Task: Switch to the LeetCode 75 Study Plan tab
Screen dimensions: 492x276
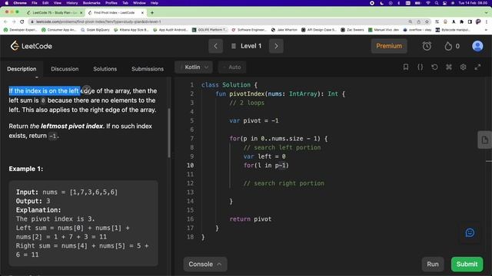Action: (54, 12)
